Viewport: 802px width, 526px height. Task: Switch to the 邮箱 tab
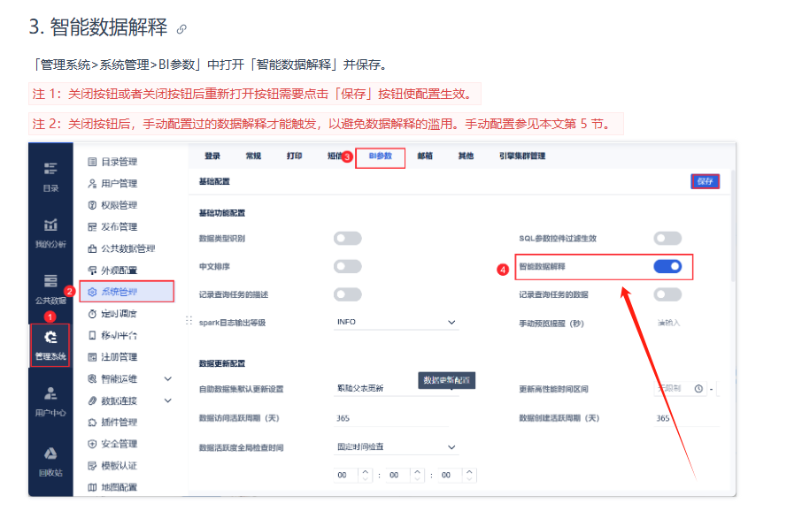(x=425, y=156)
